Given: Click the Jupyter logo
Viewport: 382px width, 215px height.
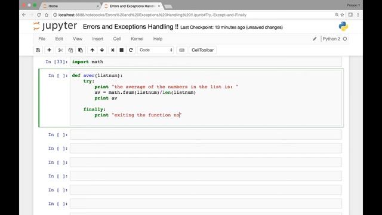Looking at the screenshot, I should tap(56, 26).
